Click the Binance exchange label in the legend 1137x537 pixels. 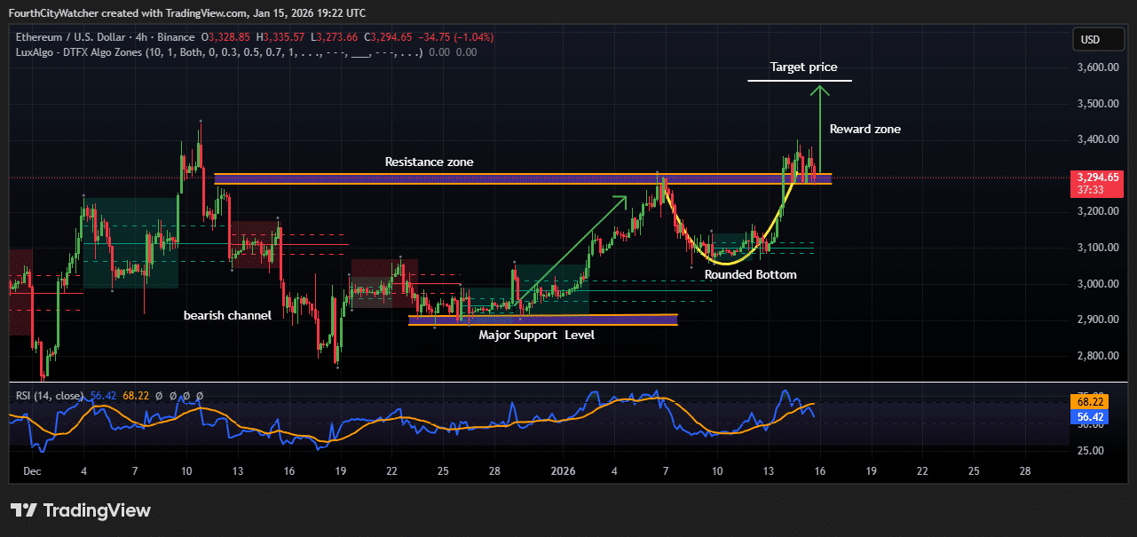177,37
